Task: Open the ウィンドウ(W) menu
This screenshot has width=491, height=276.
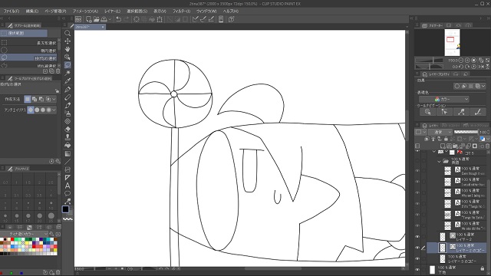Action: (x=206, y=11)
